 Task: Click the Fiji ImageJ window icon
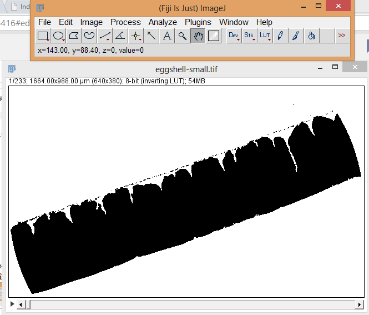pyautogui.click(x=41, y=8)
